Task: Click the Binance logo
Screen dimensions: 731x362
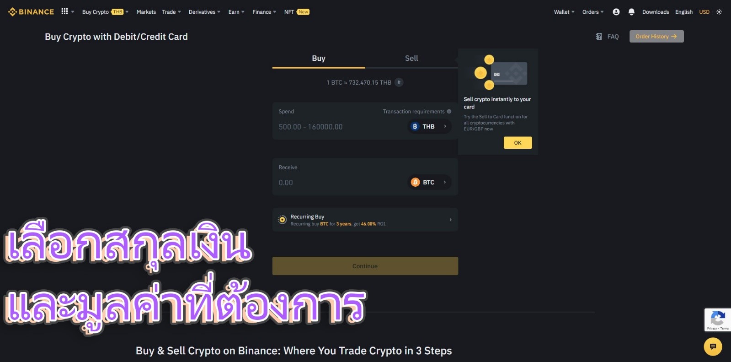Action: click(31, 12)
